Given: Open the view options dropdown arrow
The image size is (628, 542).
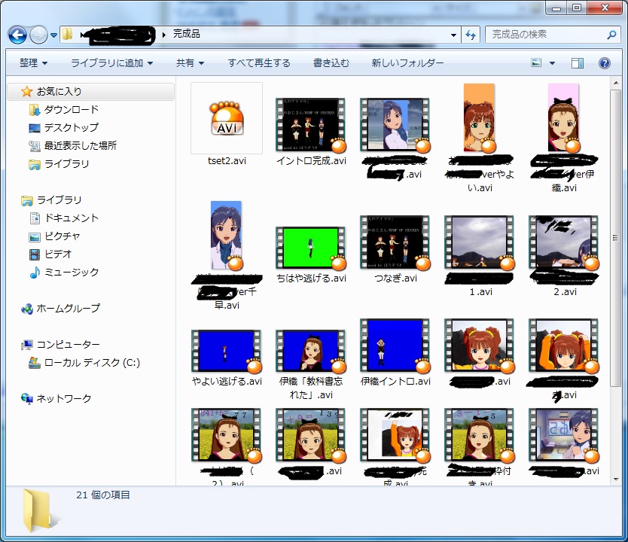Looking at the screenshot, I should 552,62.
